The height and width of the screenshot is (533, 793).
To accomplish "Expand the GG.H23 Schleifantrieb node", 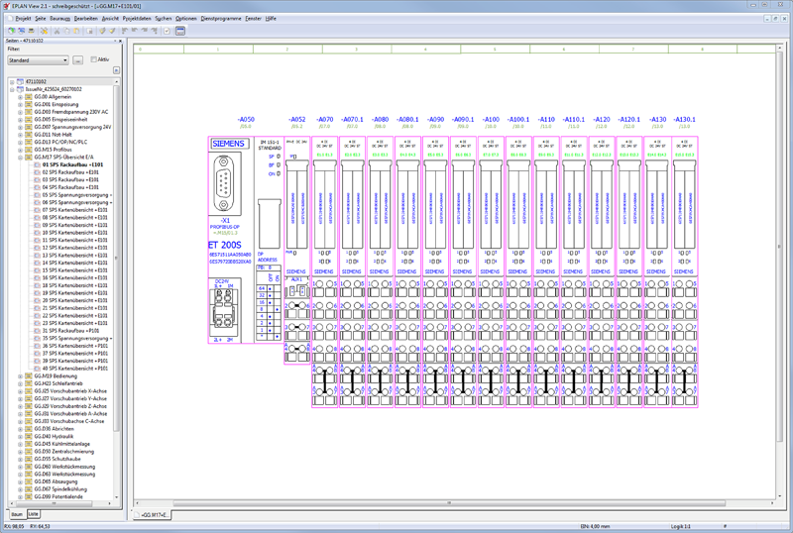I will [20, 383].
